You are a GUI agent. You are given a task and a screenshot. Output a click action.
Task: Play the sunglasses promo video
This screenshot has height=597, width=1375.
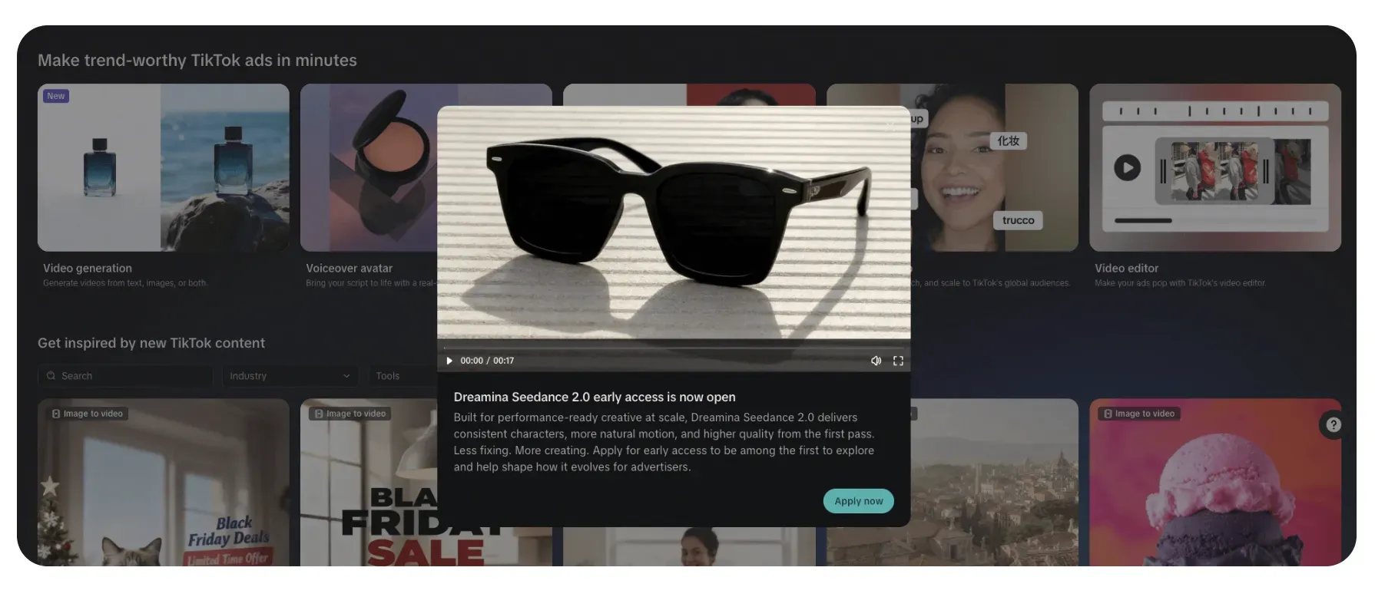point(449,361)
